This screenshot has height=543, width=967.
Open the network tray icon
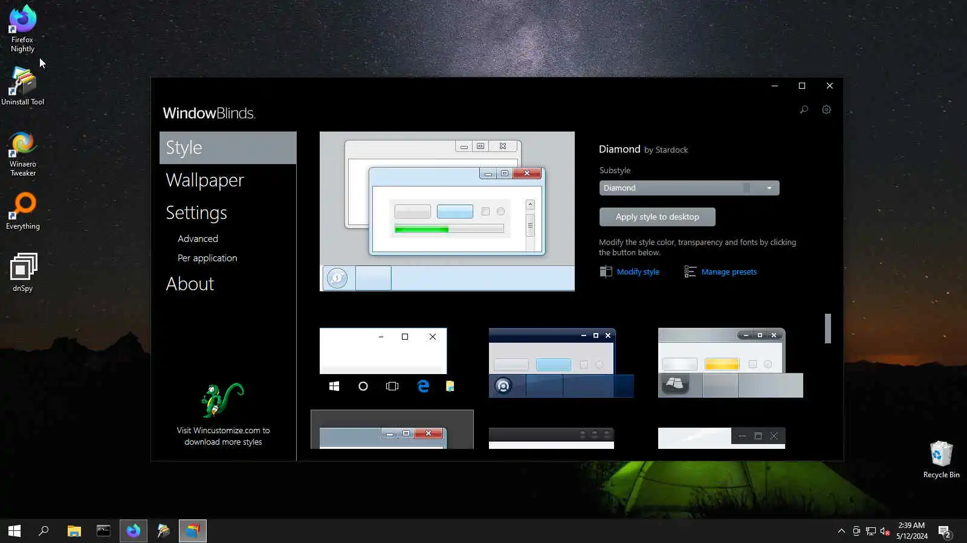870,531
